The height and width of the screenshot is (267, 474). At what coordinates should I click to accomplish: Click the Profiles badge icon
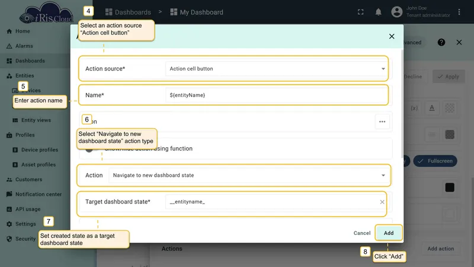click(x=9, y=135)
